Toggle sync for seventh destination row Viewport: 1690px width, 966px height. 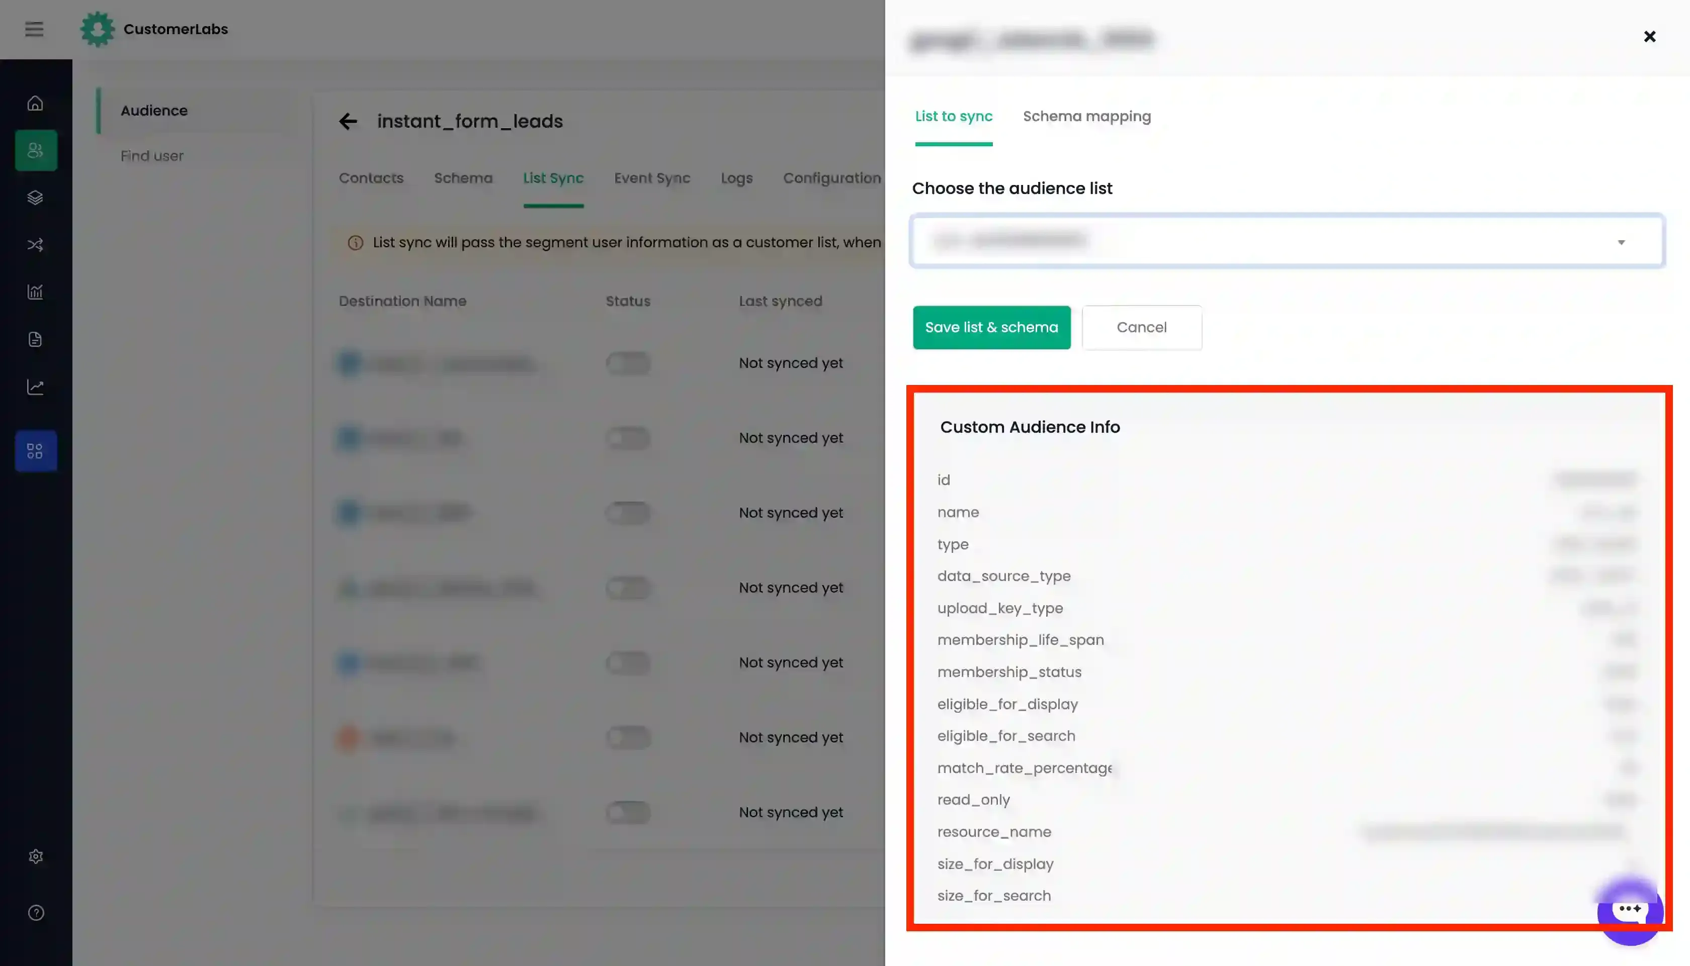coord(628,813)
